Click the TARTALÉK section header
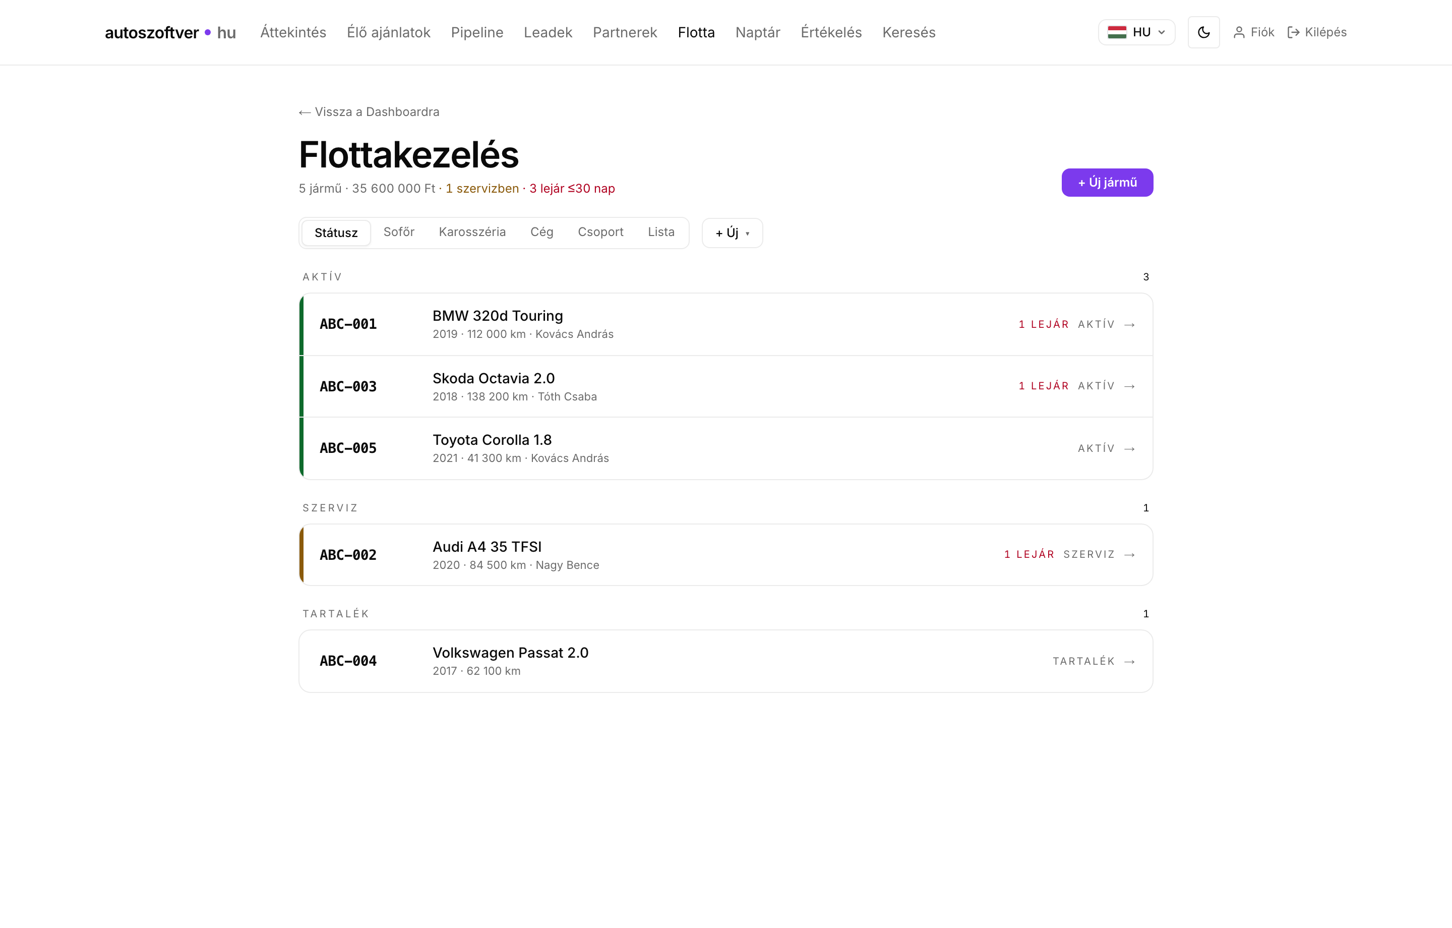 335,614
